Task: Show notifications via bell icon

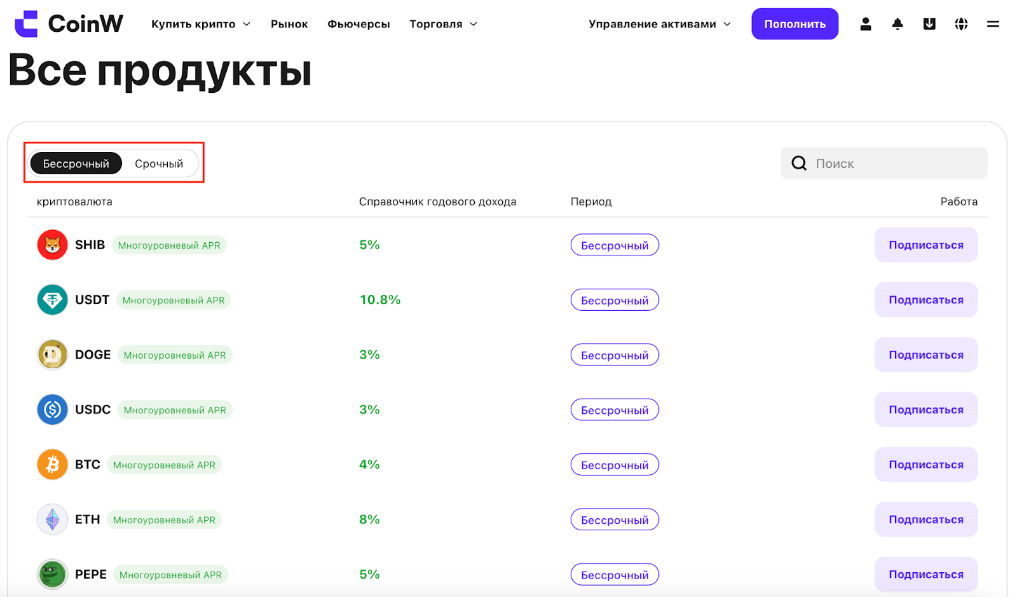Action: (898, 24)
